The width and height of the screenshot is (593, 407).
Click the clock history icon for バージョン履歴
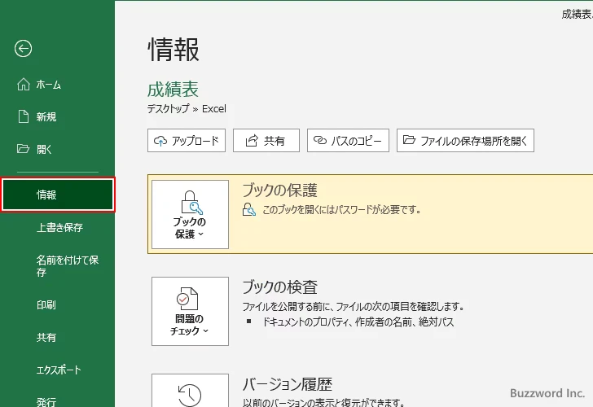pos(190,395)
